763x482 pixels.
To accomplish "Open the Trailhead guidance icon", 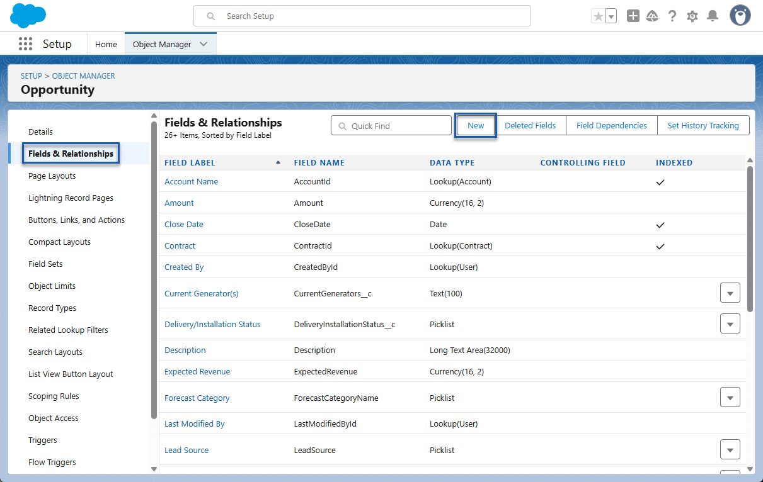I will (652, 16).
